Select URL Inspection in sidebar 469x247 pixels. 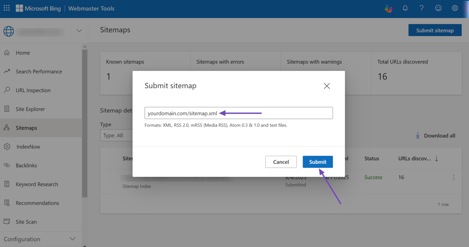click(33, 90)
